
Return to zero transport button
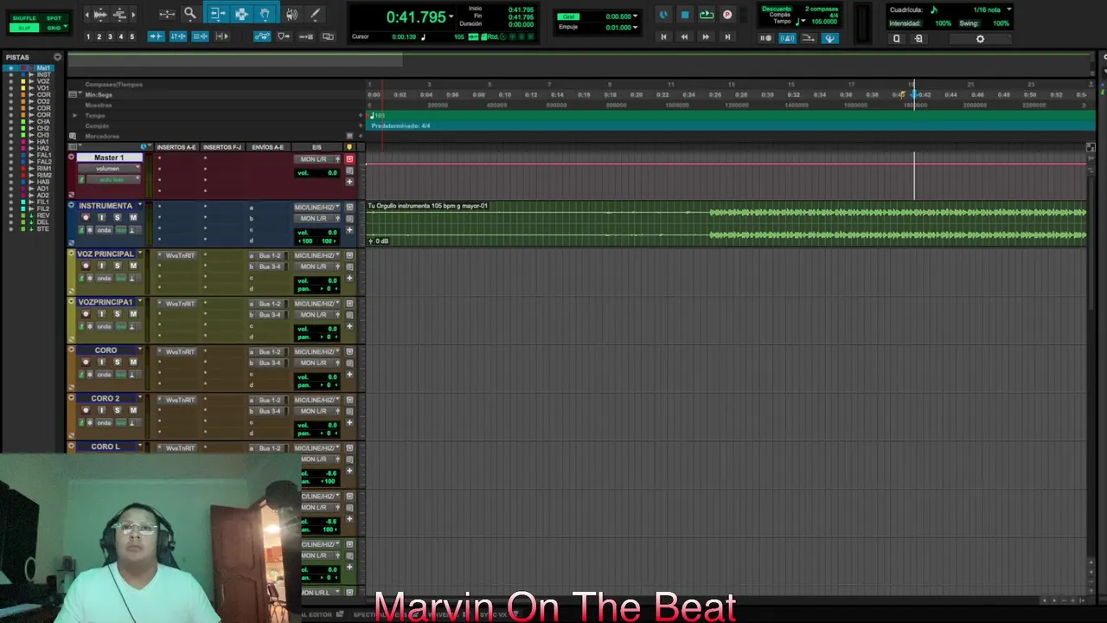click(663, 37)
